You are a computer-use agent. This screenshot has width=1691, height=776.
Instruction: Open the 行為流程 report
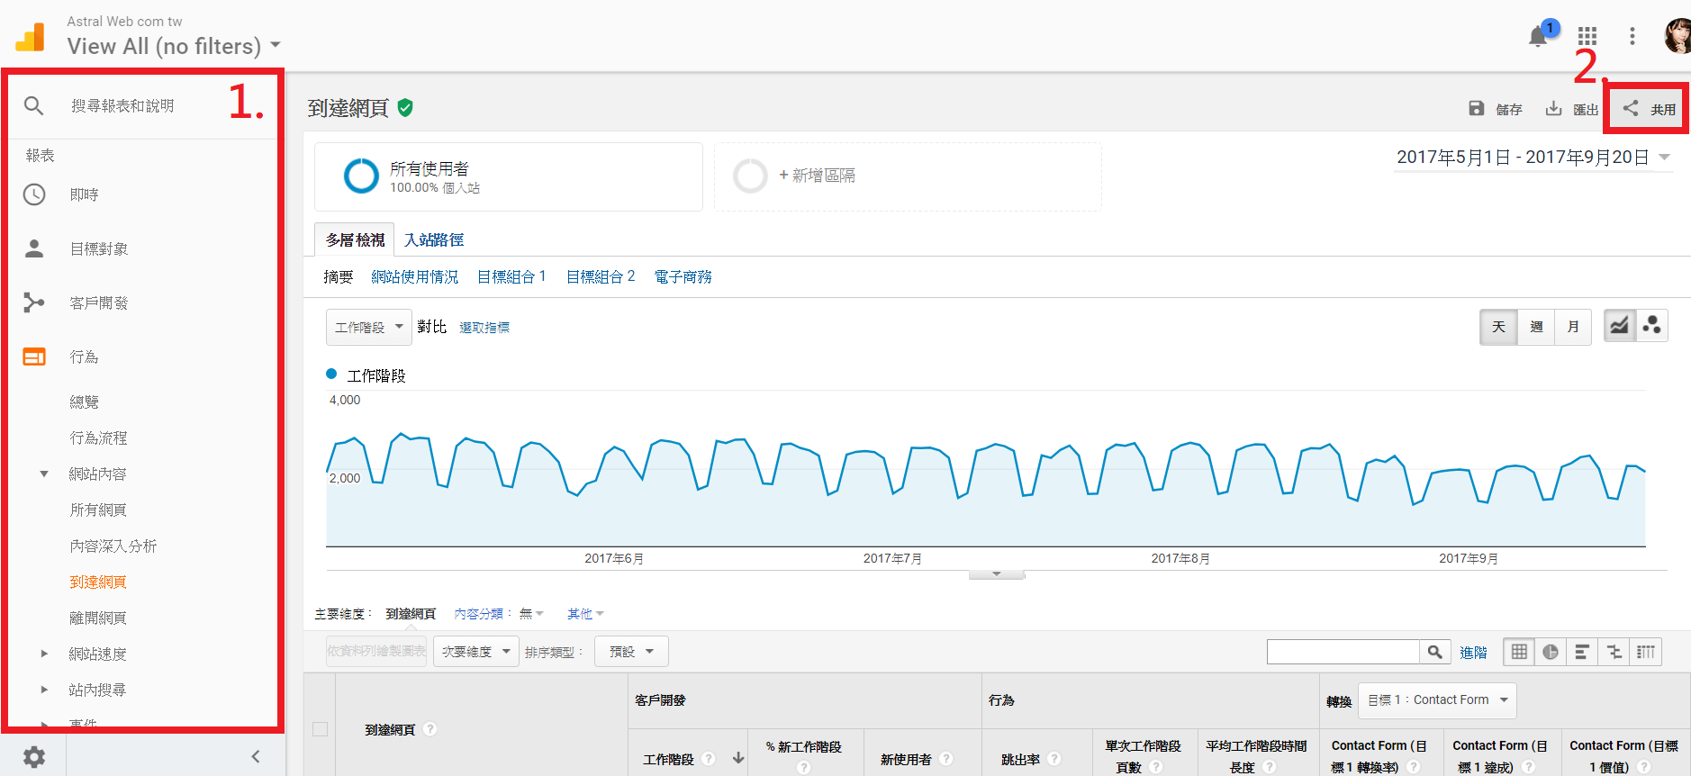coord(99,438)
